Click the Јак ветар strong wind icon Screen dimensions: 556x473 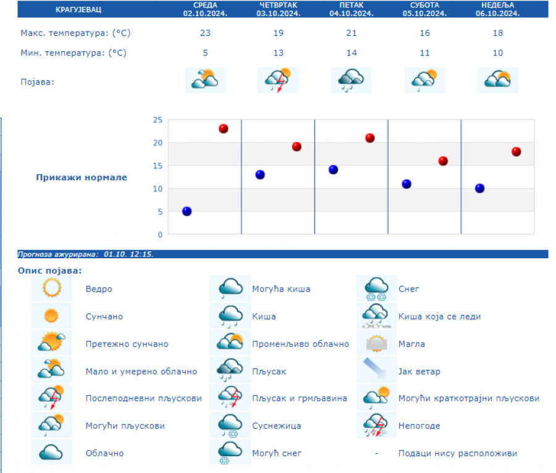(376, 370)
